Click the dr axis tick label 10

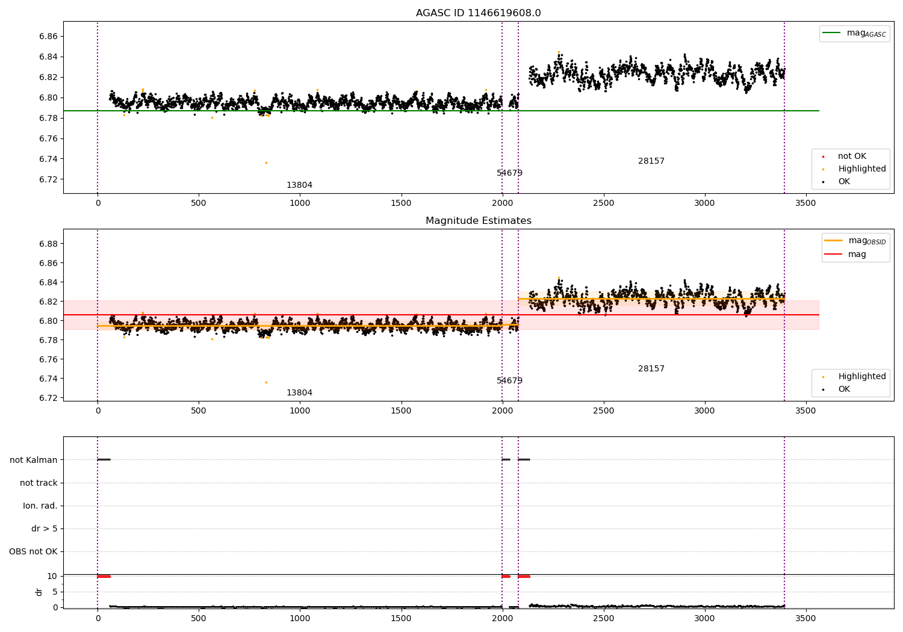click(52, 577)
